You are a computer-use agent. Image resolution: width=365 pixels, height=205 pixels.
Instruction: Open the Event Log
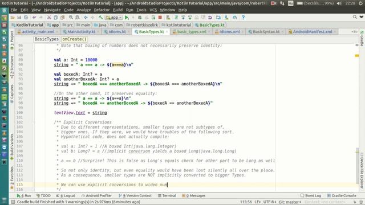pyautogui.click(x=311, y=196)
